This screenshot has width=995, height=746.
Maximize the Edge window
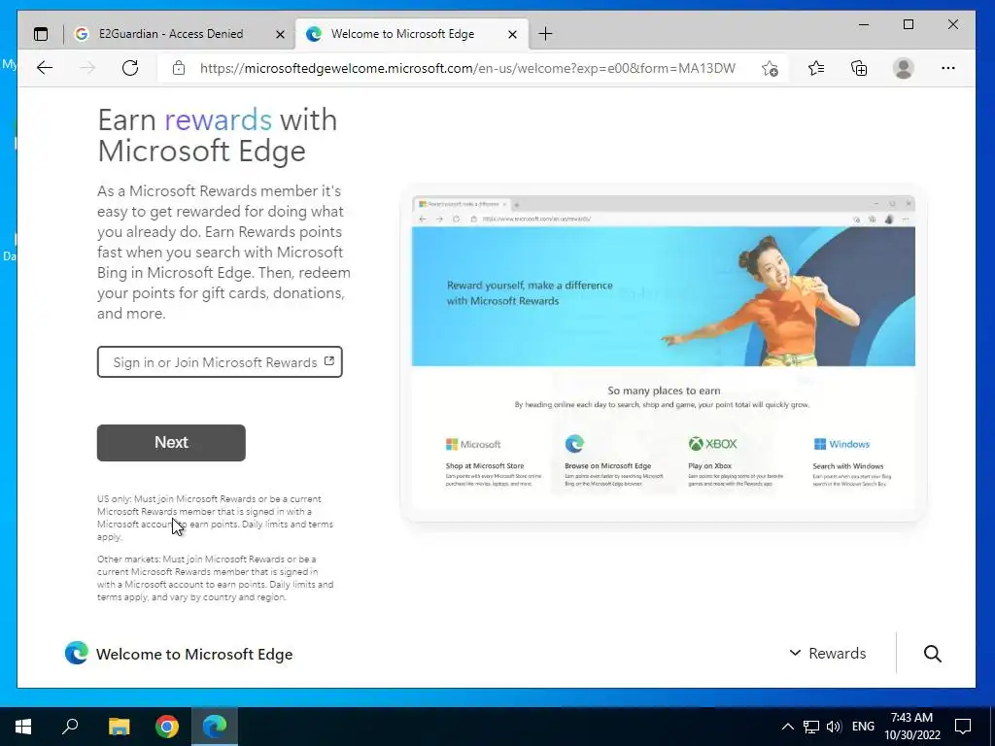(909, 24)
